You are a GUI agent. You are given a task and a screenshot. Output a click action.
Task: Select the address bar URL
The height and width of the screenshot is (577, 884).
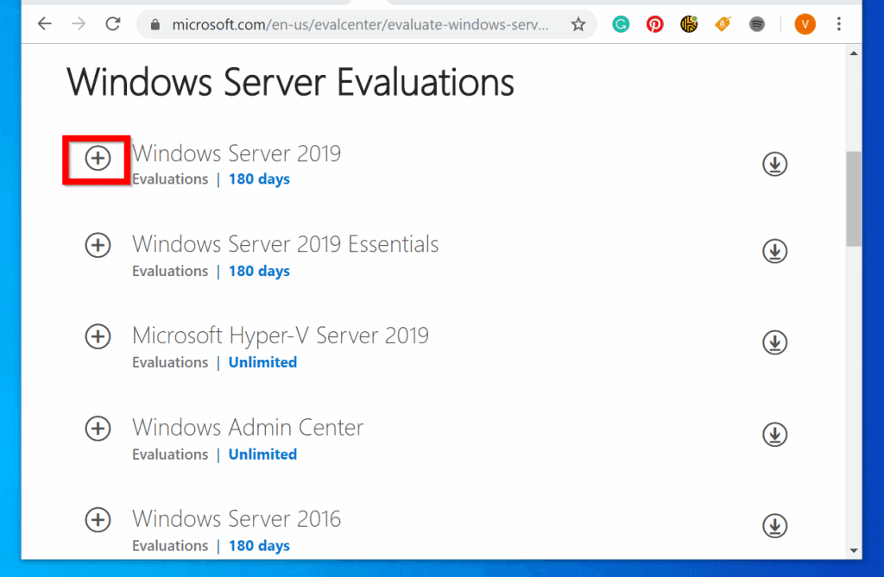[x=360, y=25]
